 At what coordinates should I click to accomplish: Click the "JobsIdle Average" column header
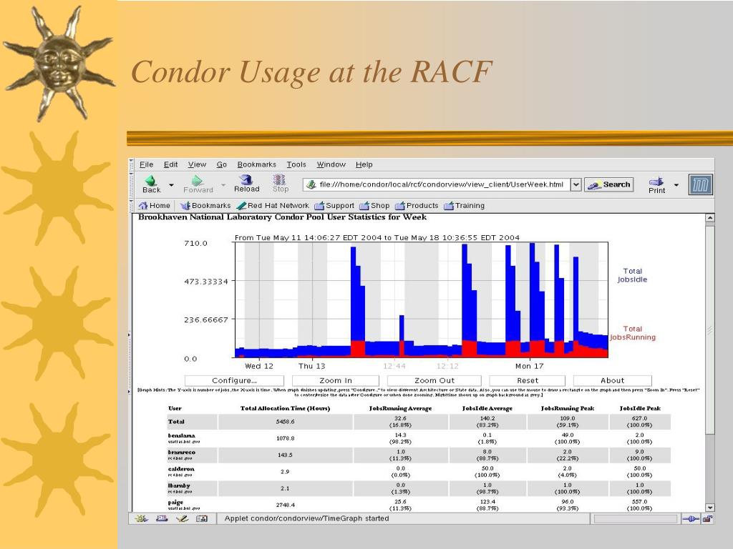(487, 408)
